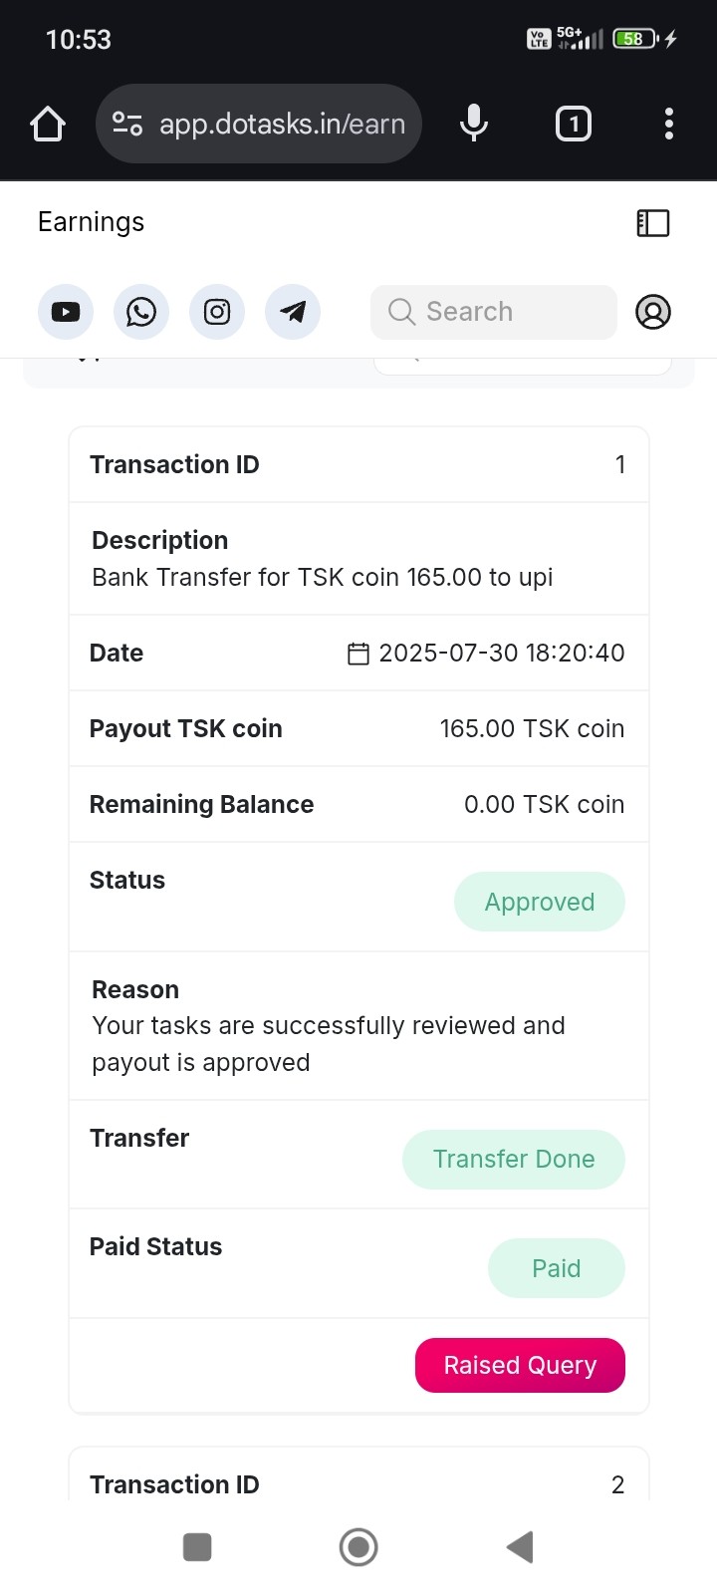Viewport: 717px width, 1594px height.
Task: Click the calendar icon beside the date
Action: [x=358, y=654]
